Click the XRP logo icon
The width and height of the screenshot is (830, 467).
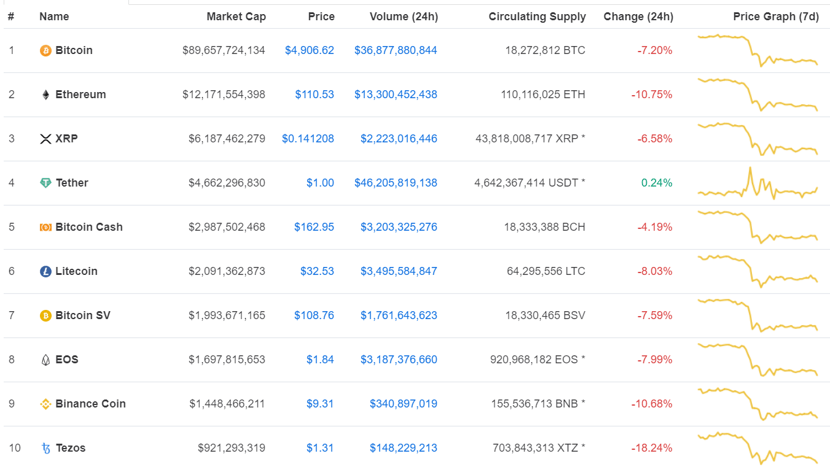click(x=45, y=139)
